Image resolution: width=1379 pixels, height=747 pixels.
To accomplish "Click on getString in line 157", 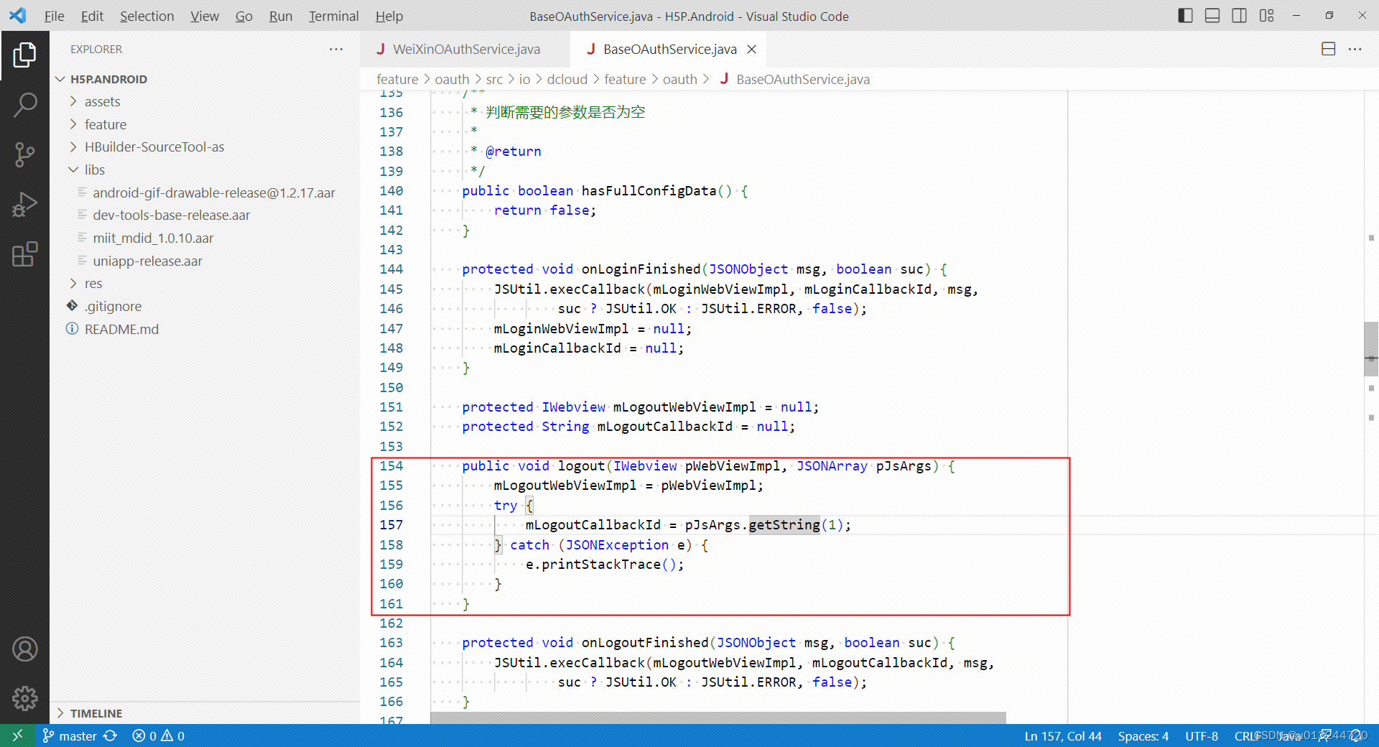I will click(x=784, y=524).
